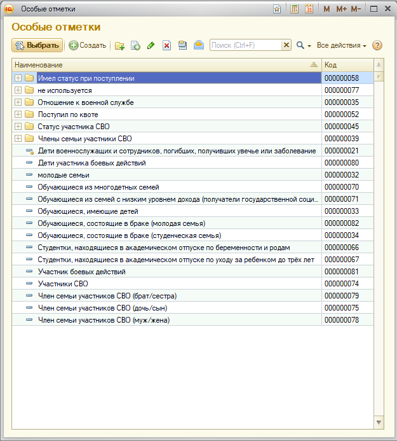Expand the Статус участника СВО folder

point(18,127)
